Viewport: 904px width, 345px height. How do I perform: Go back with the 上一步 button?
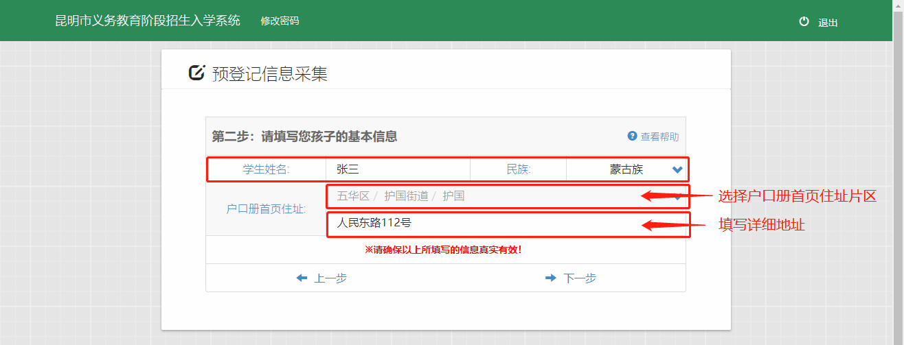pyautogui.click(x=330, y=278)
